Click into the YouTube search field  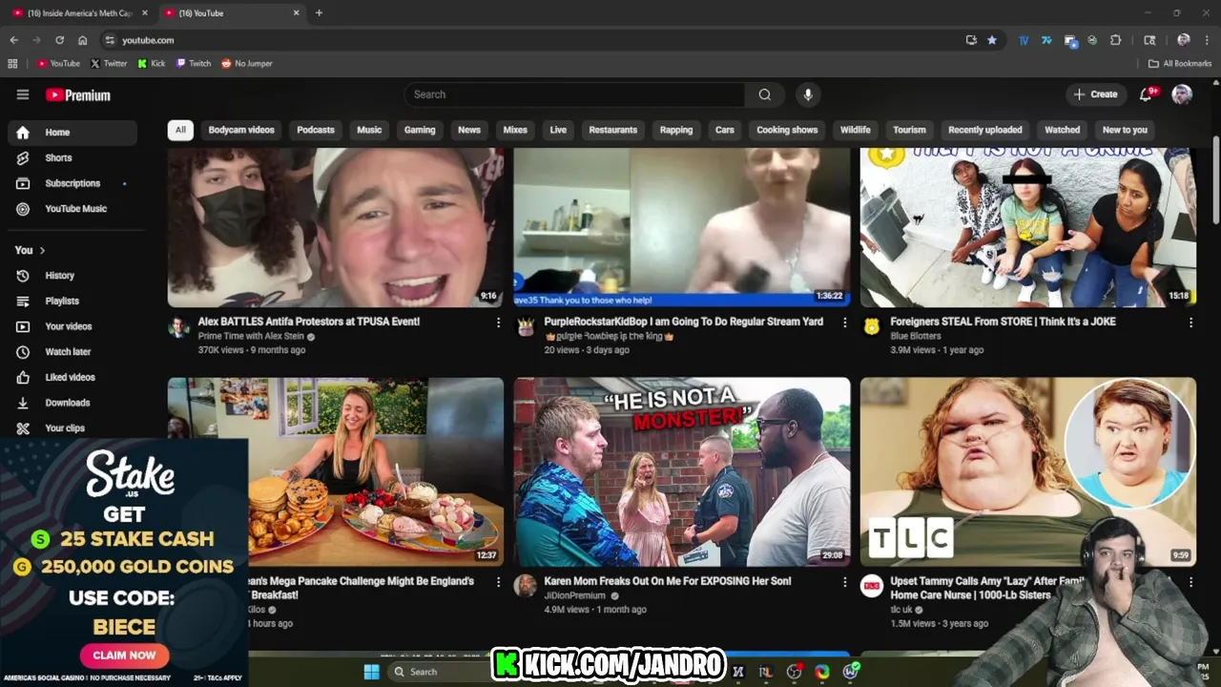(x=574, y=94)
